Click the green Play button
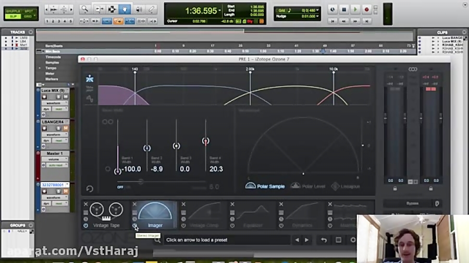The width and height of the screenshot is (469, 263). (x=355, y=9)
